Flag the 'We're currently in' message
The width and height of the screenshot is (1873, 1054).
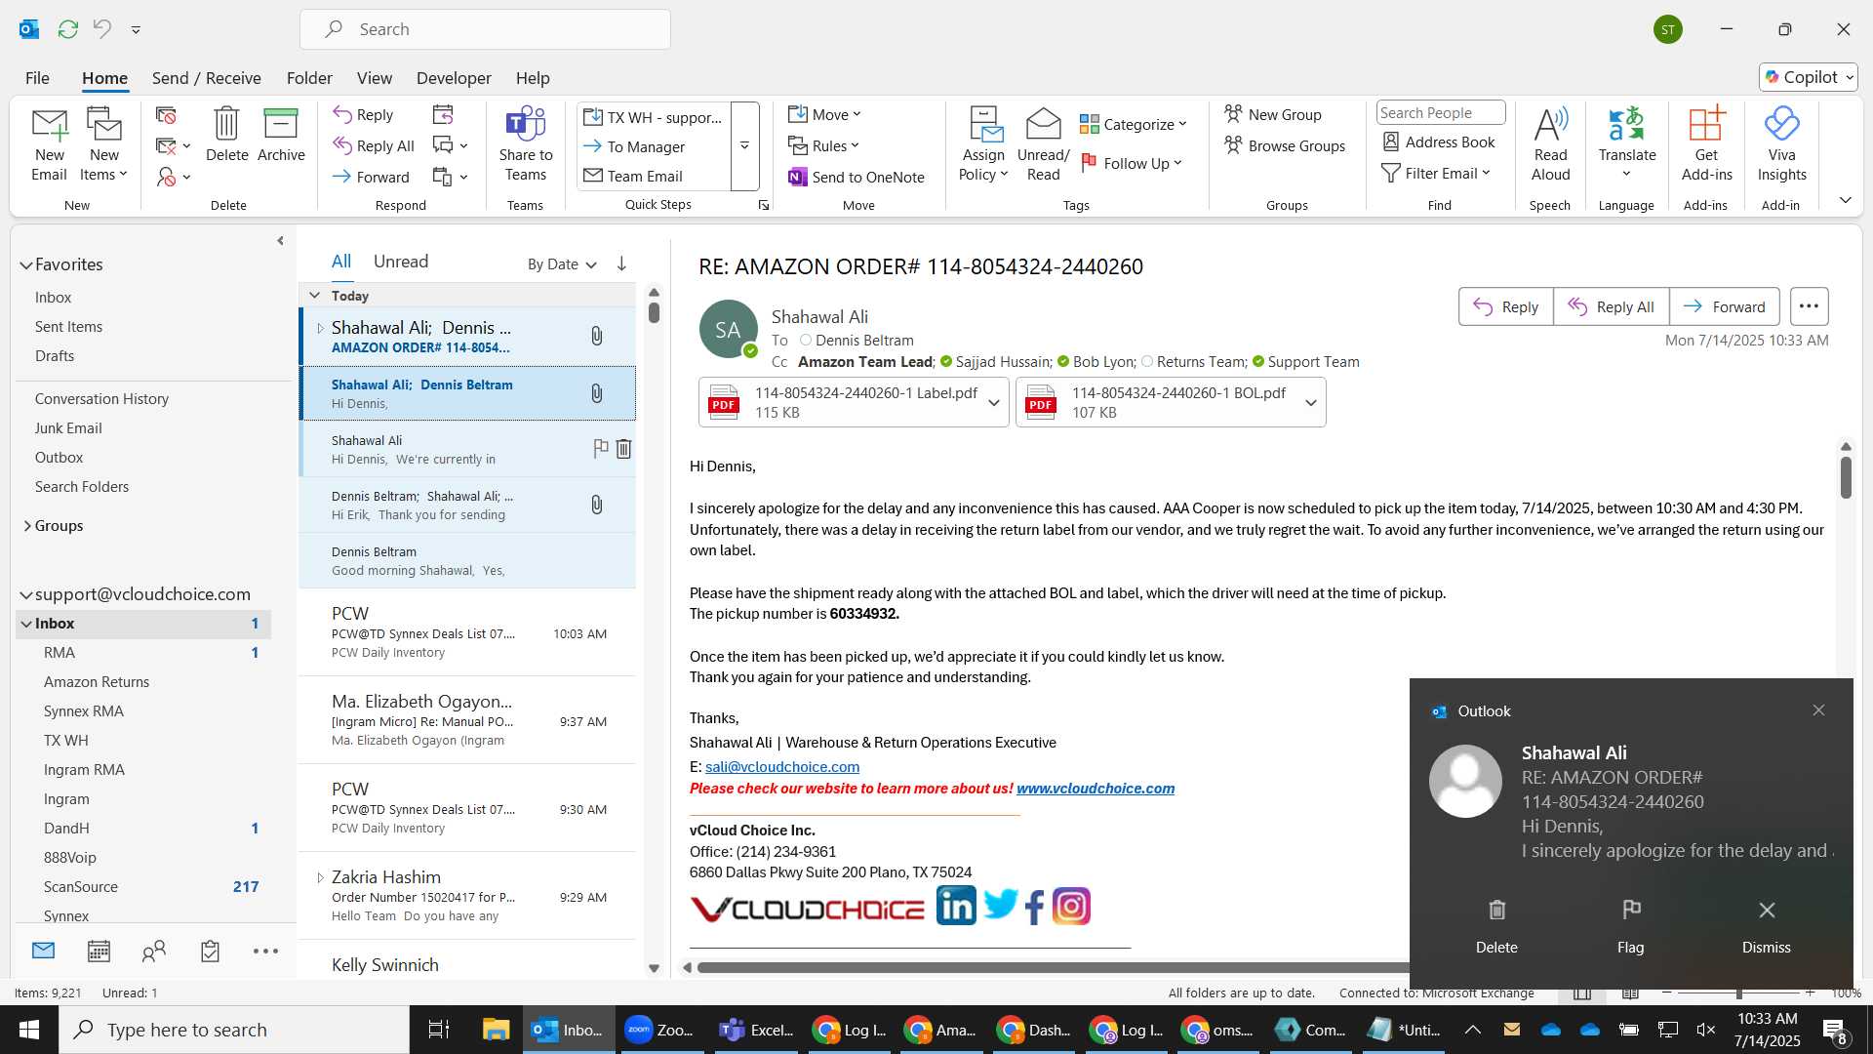coord(601,448)
